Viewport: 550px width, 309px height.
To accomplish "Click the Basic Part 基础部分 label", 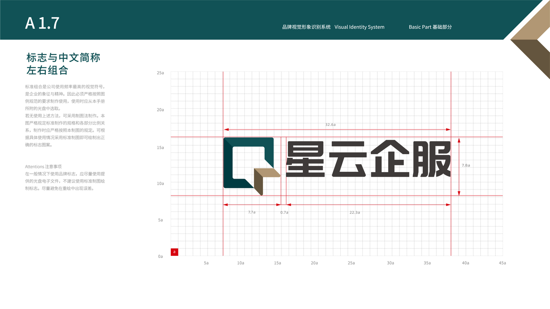I will click(430, 27).
